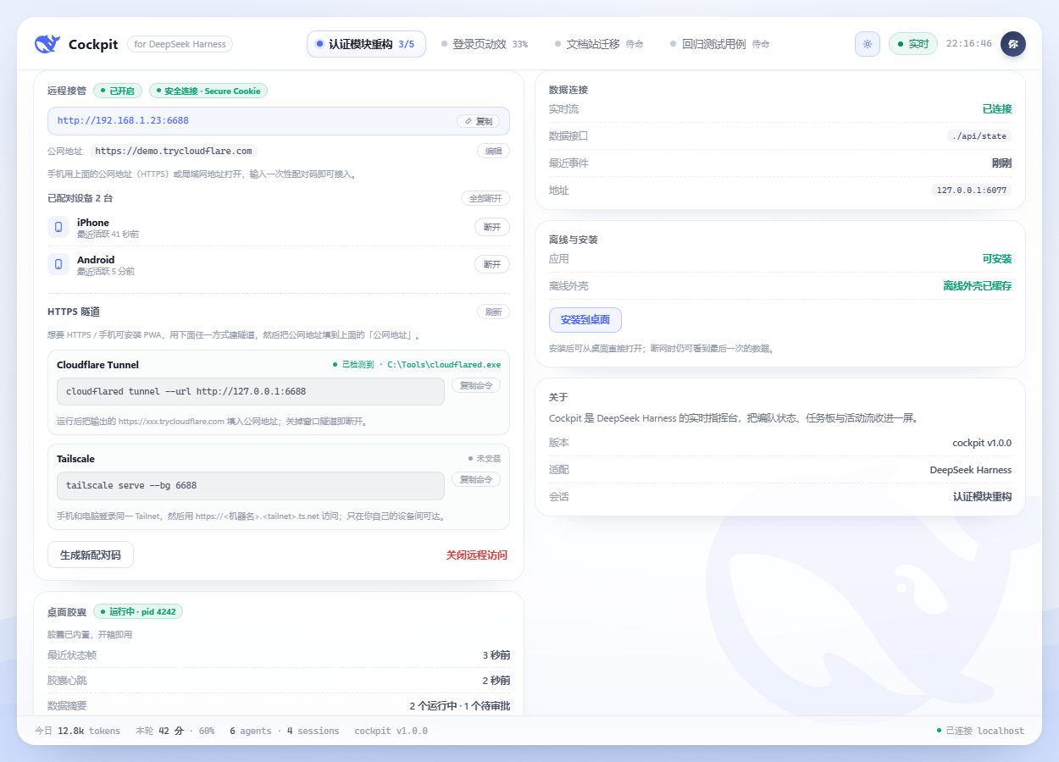Click the 会话 认证模块重构 value in About
The width and height of the screenshot is (1059, 762).
[x=982, y=497]
